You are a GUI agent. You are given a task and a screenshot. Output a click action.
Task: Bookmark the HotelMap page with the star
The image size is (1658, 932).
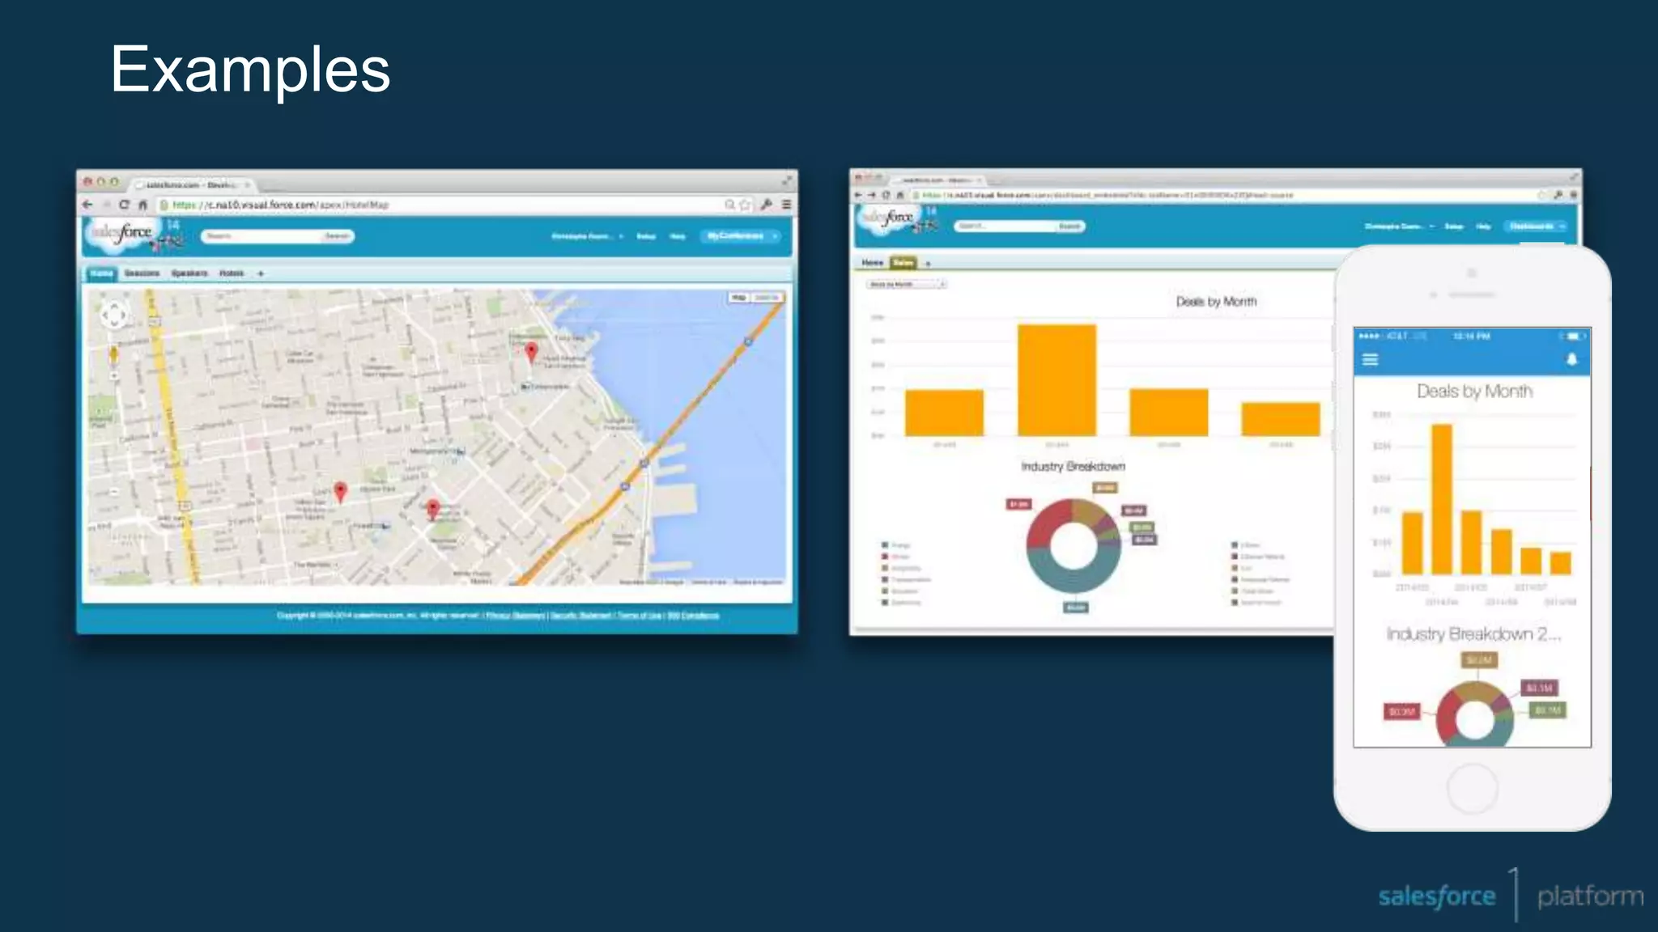click(746, 205)
